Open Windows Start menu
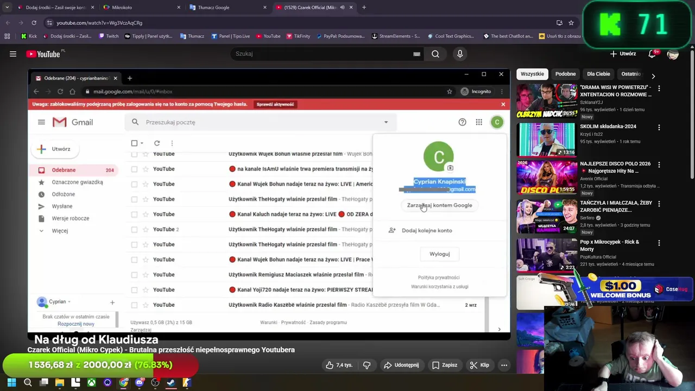Image resolution: width=695 pixels, height=391 pixels. 11,382
